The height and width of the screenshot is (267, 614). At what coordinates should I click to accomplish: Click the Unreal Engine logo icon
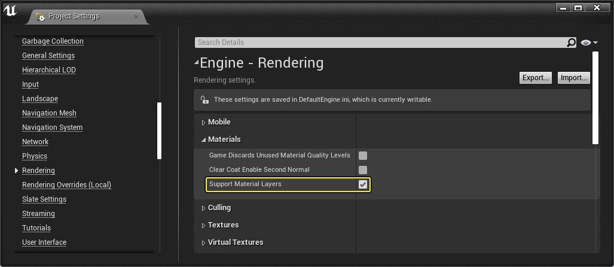(x=11, y=11)
